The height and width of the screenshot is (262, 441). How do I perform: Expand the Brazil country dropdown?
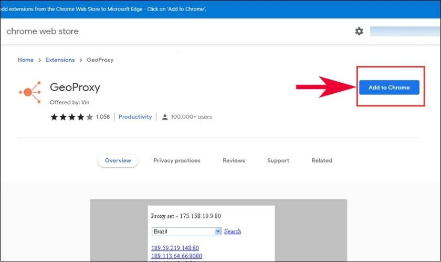[x=187, y=232]
